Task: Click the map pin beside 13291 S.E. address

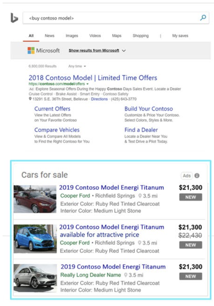Action: coord(30,99)
